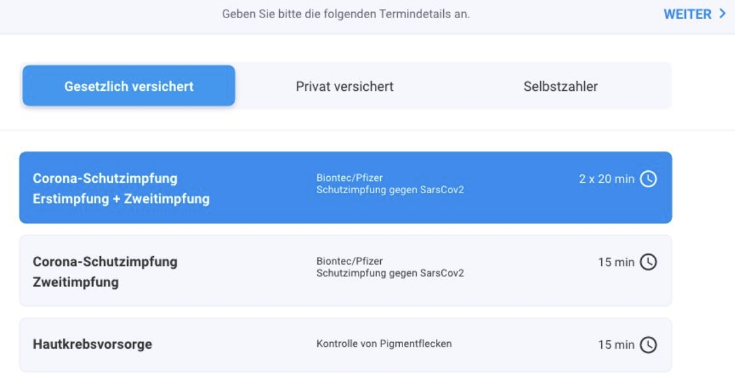Screen dimensions: 735x390
Task: Click Biontec/Pfizer text in the Erstimpfung + Zweitimpfung card
Action: click(x=349, y=178)
